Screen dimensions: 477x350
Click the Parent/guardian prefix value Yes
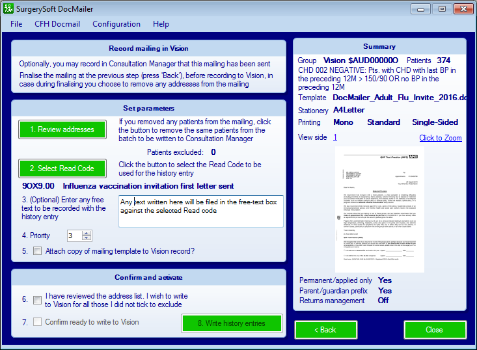click(x=385, y=291)
